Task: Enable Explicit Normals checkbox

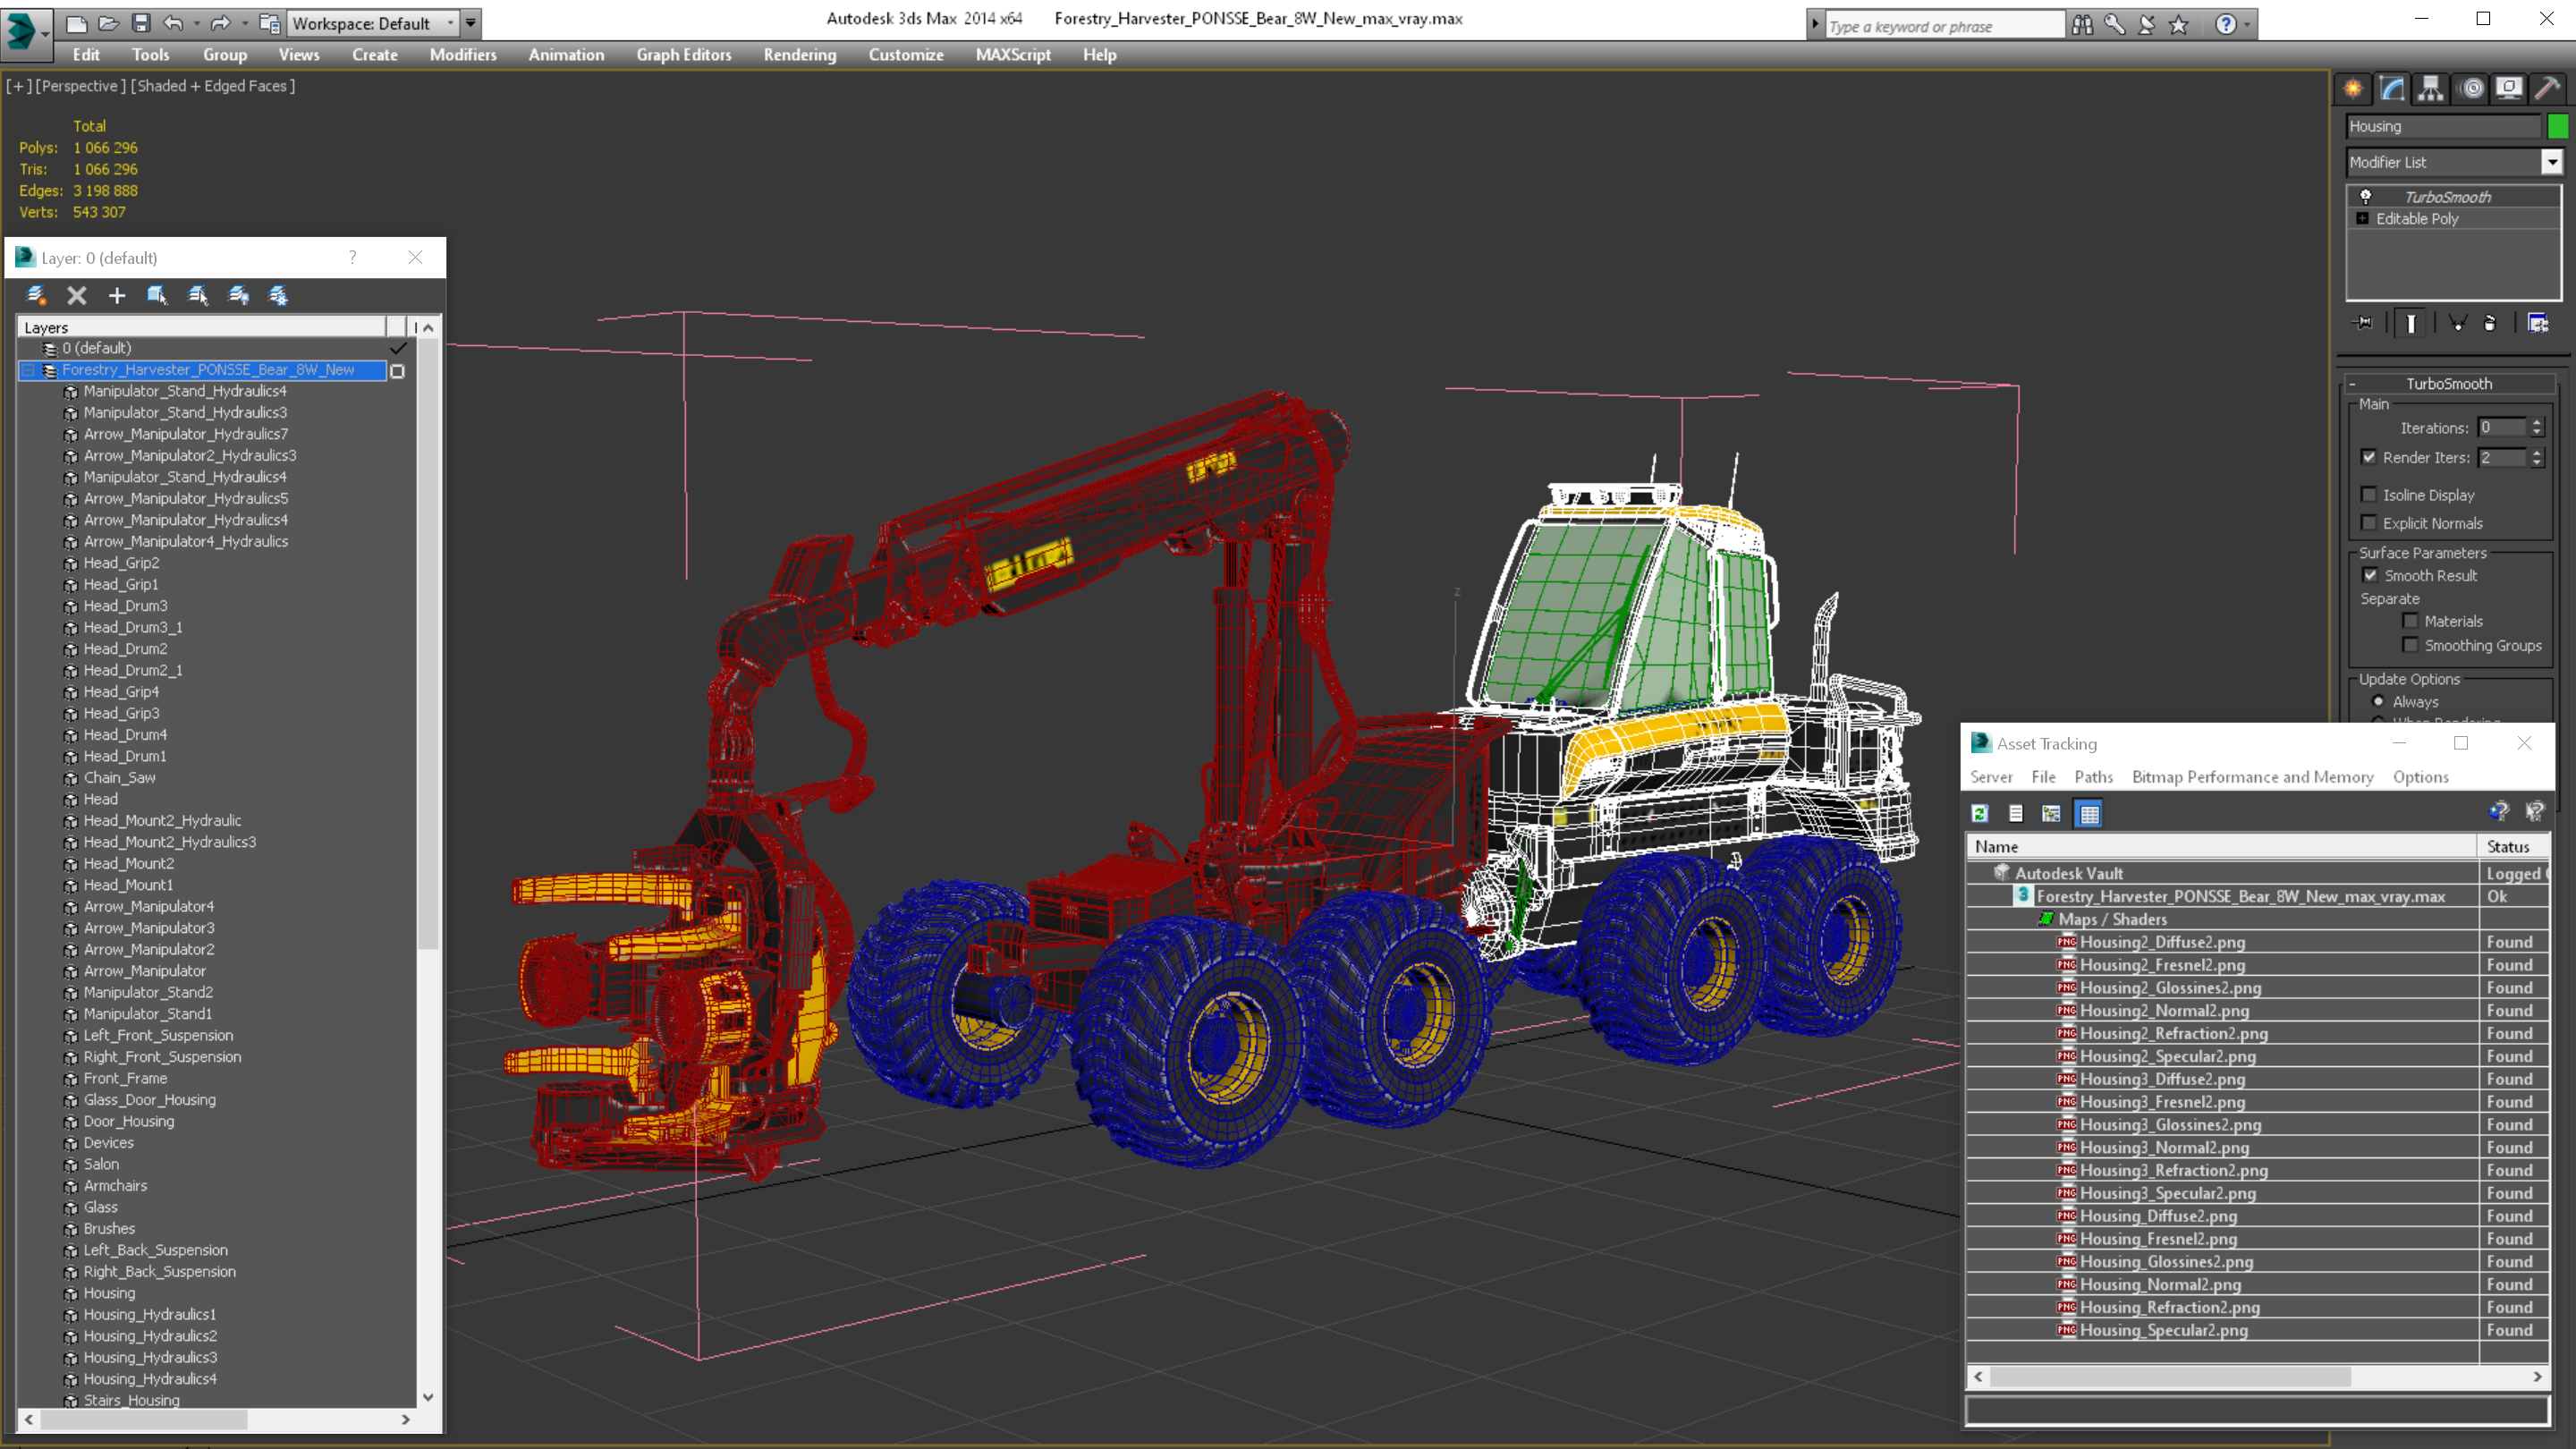Action: click(x=2369, y=523)
